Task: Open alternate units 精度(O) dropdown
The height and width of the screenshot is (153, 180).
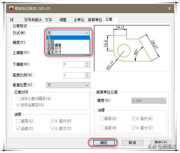Action: pos(149,101)
